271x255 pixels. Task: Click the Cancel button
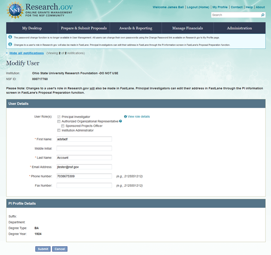(60, 249)
